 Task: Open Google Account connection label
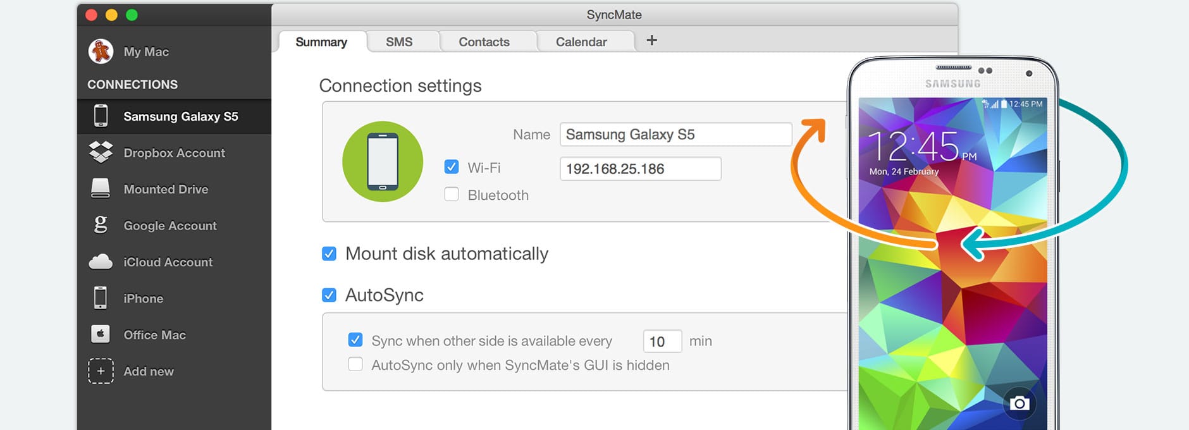point(170,226)
